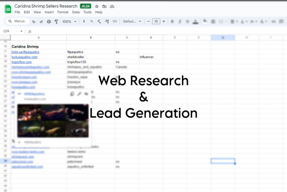Format as percent
Viewport: 287px width, 192px height.
92,21
